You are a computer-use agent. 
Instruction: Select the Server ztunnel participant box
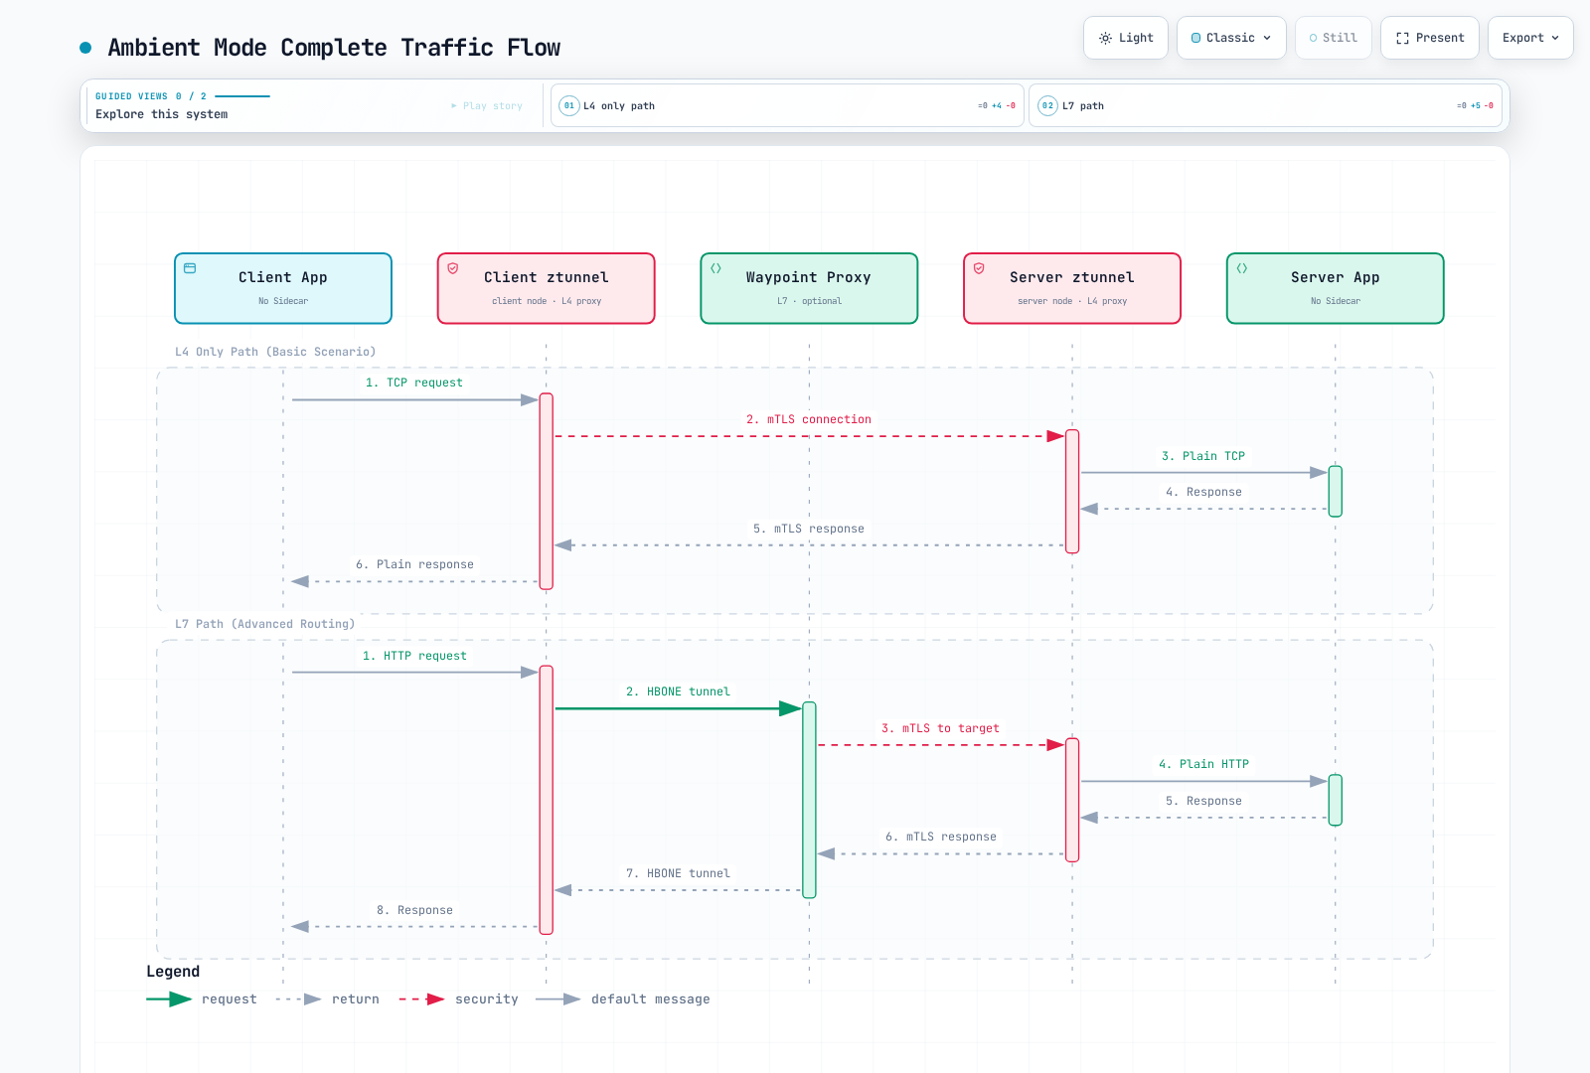click(1072, 288)
